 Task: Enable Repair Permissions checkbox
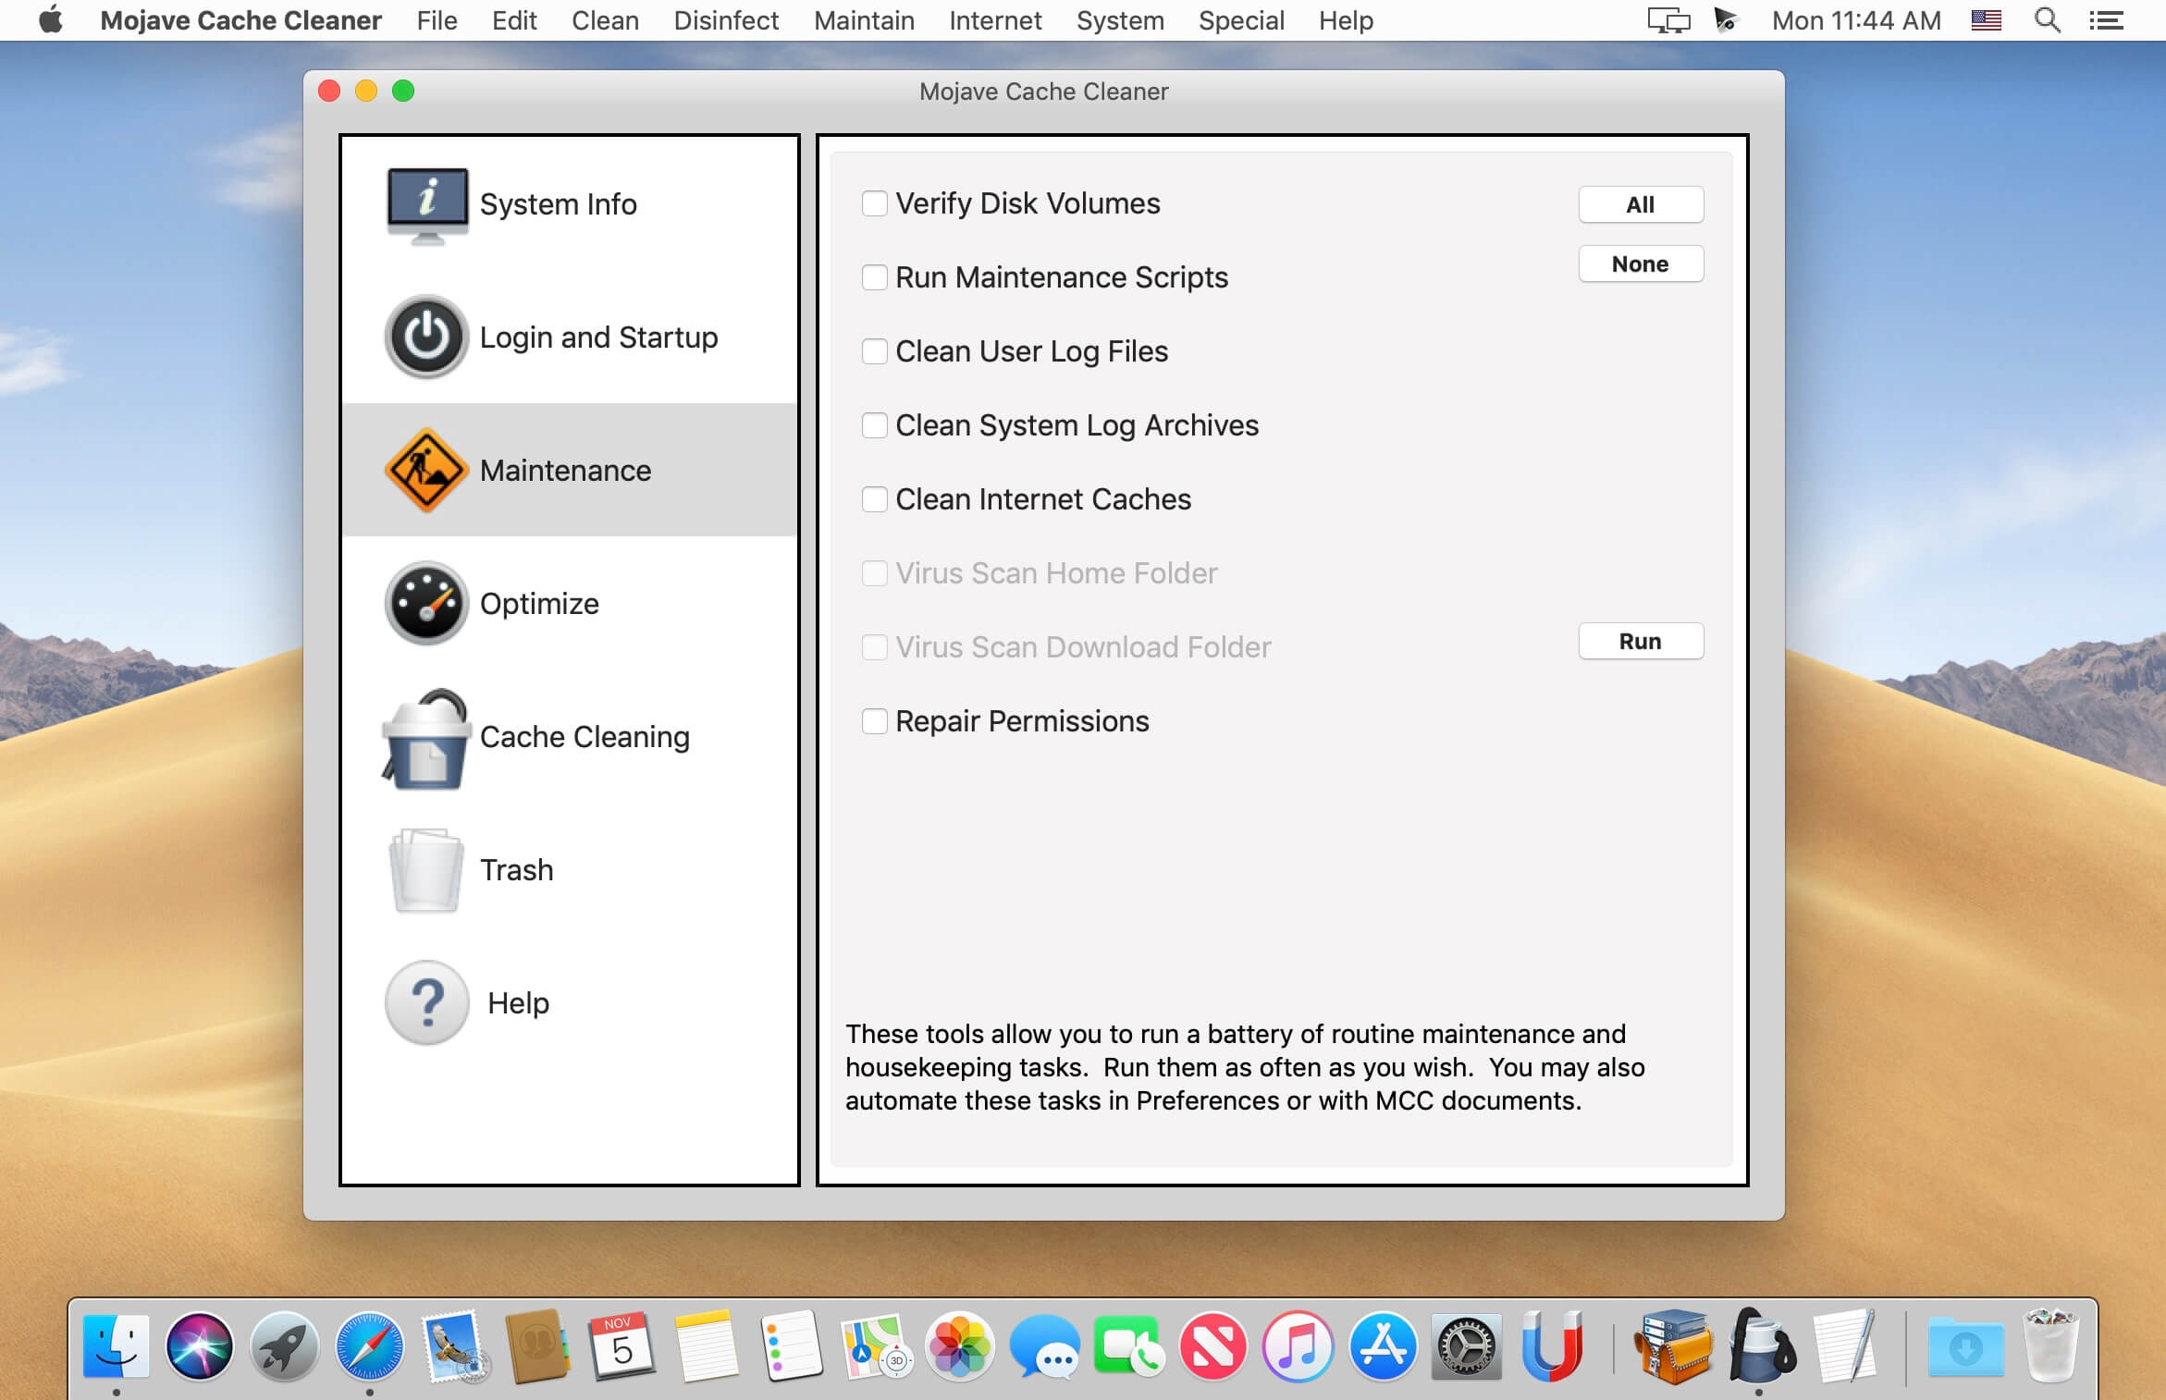click(x=874, y=721)
